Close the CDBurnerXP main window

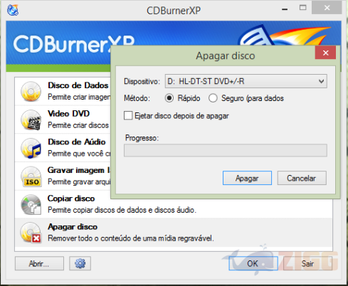pyautogui.click(x=327, y=8)
